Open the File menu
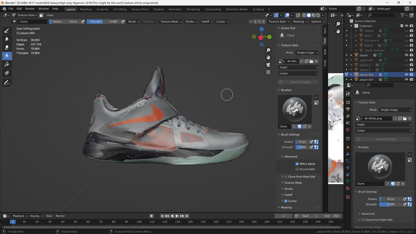The image size is (416, 234). click(x=11, y=9)
